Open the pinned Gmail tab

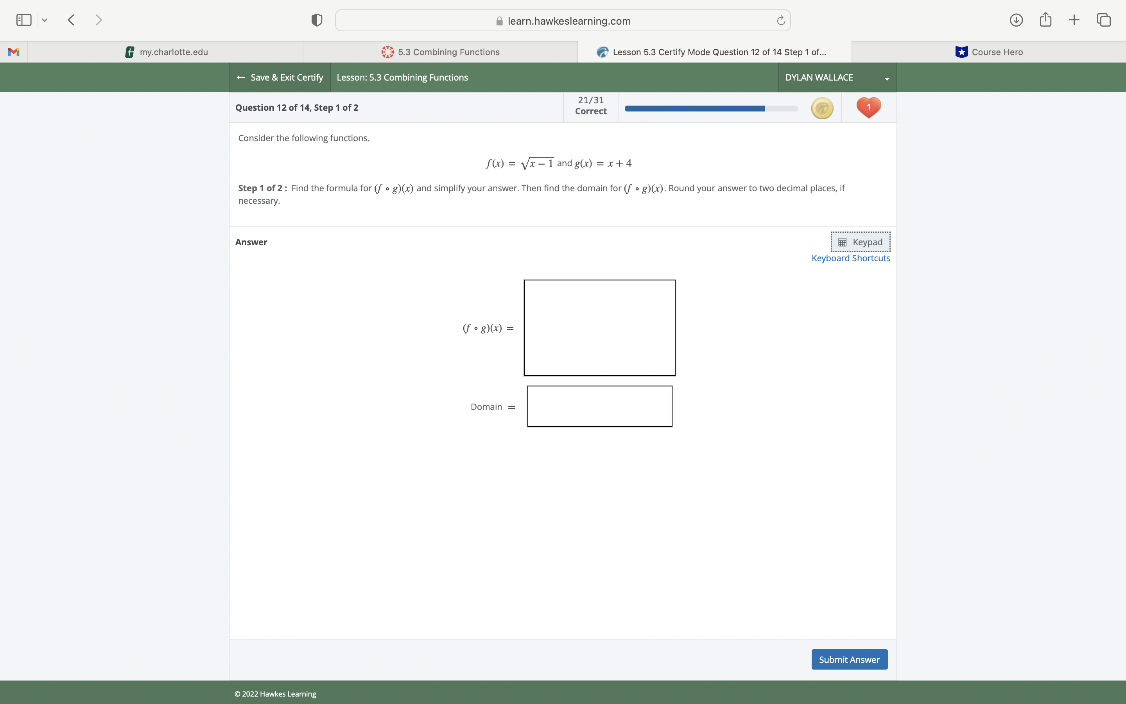[14, 52]
